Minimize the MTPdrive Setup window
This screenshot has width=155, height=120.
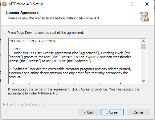point(119,4)
